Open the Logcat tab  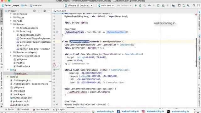click(59, 110)
